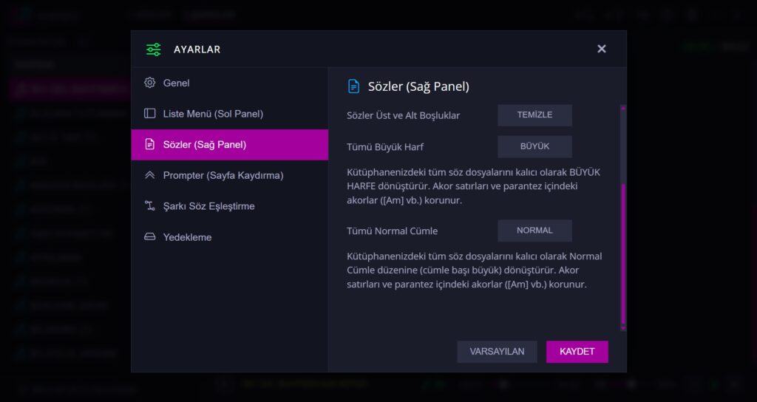Open the Prompter (Sayfa Kaydırma) section label
The width and height of the screenshot is (757, 402).
pos(223,175)
